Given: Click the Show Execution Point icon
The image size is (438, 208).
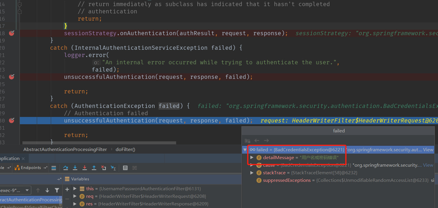Looking at the screenshot, I should coord(54,168).
